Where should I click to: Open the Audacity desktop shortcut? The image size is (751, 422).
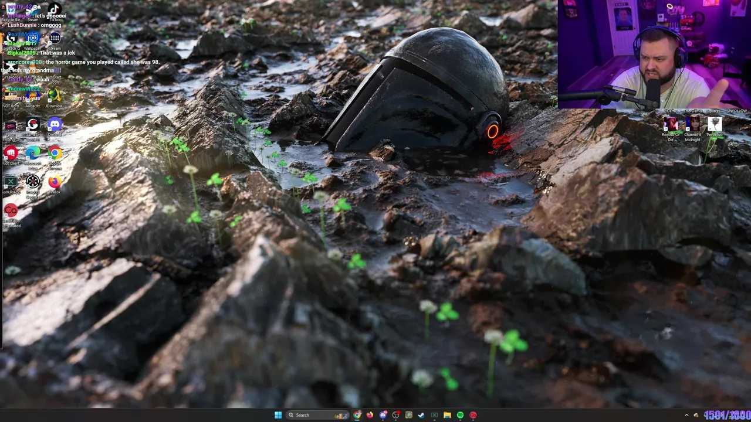click(x=33, y=97)
